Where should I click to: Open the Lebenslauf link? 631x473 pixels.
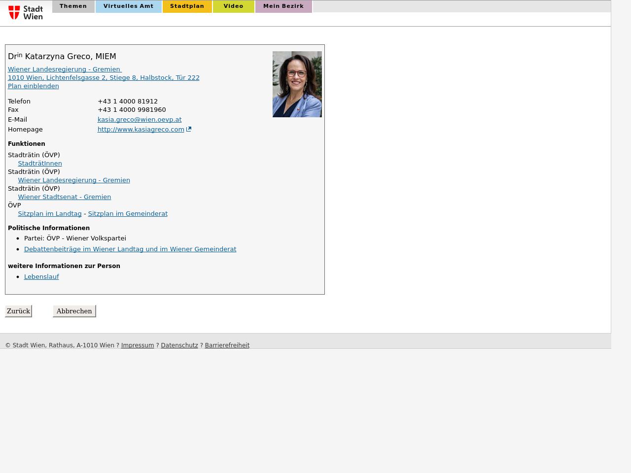point(41,276)
